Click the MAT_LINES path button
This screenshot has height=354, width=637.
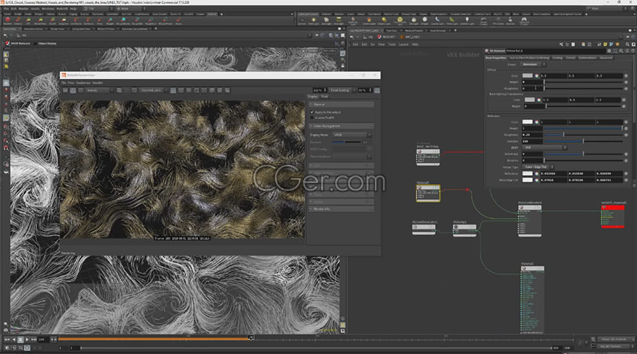pos(410,37)
